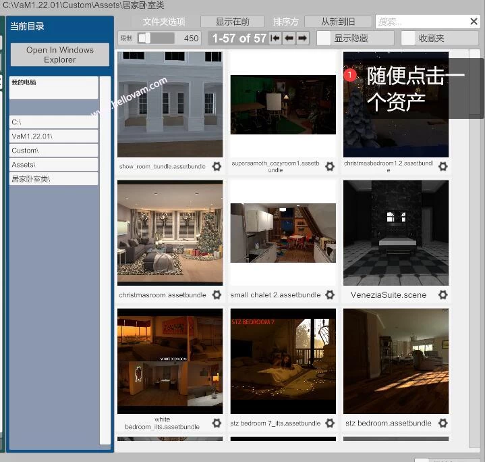The width and height of the screenshot is (485, 462).
Task: Click the 搜索 search input field
Action: 420,22
